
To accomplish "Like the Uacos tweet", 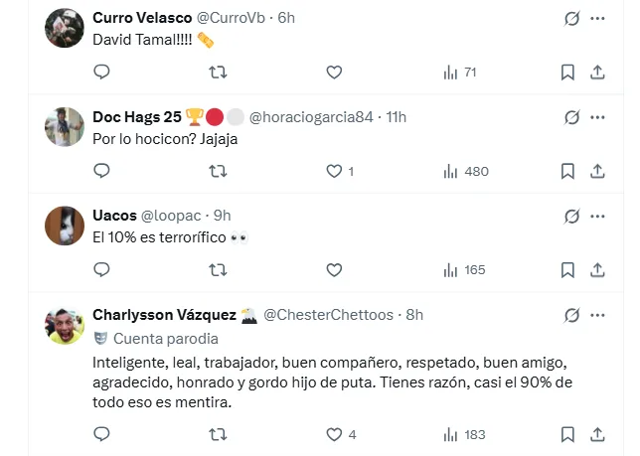I will (x=334, y=269).
